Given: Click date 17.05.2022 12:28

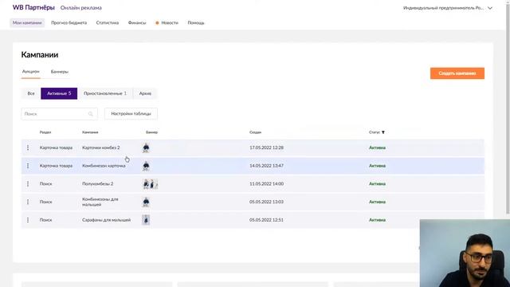Looking at the screenshot, I should pyautogui.click(x=266, y=147).
